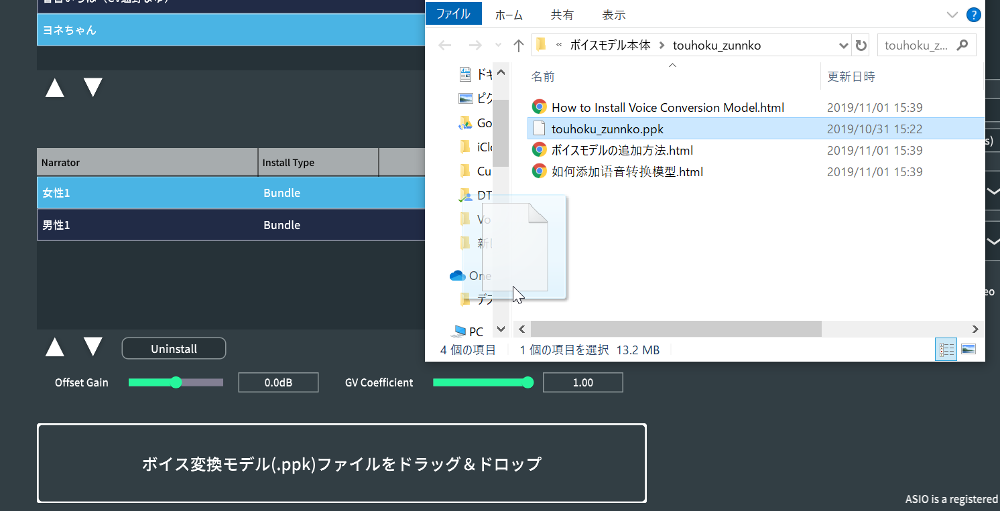Click the Explorer refresh button

pos(861,46)
